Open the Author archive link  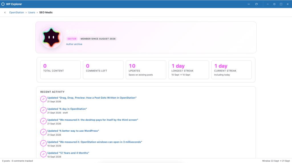pos(74,44)
